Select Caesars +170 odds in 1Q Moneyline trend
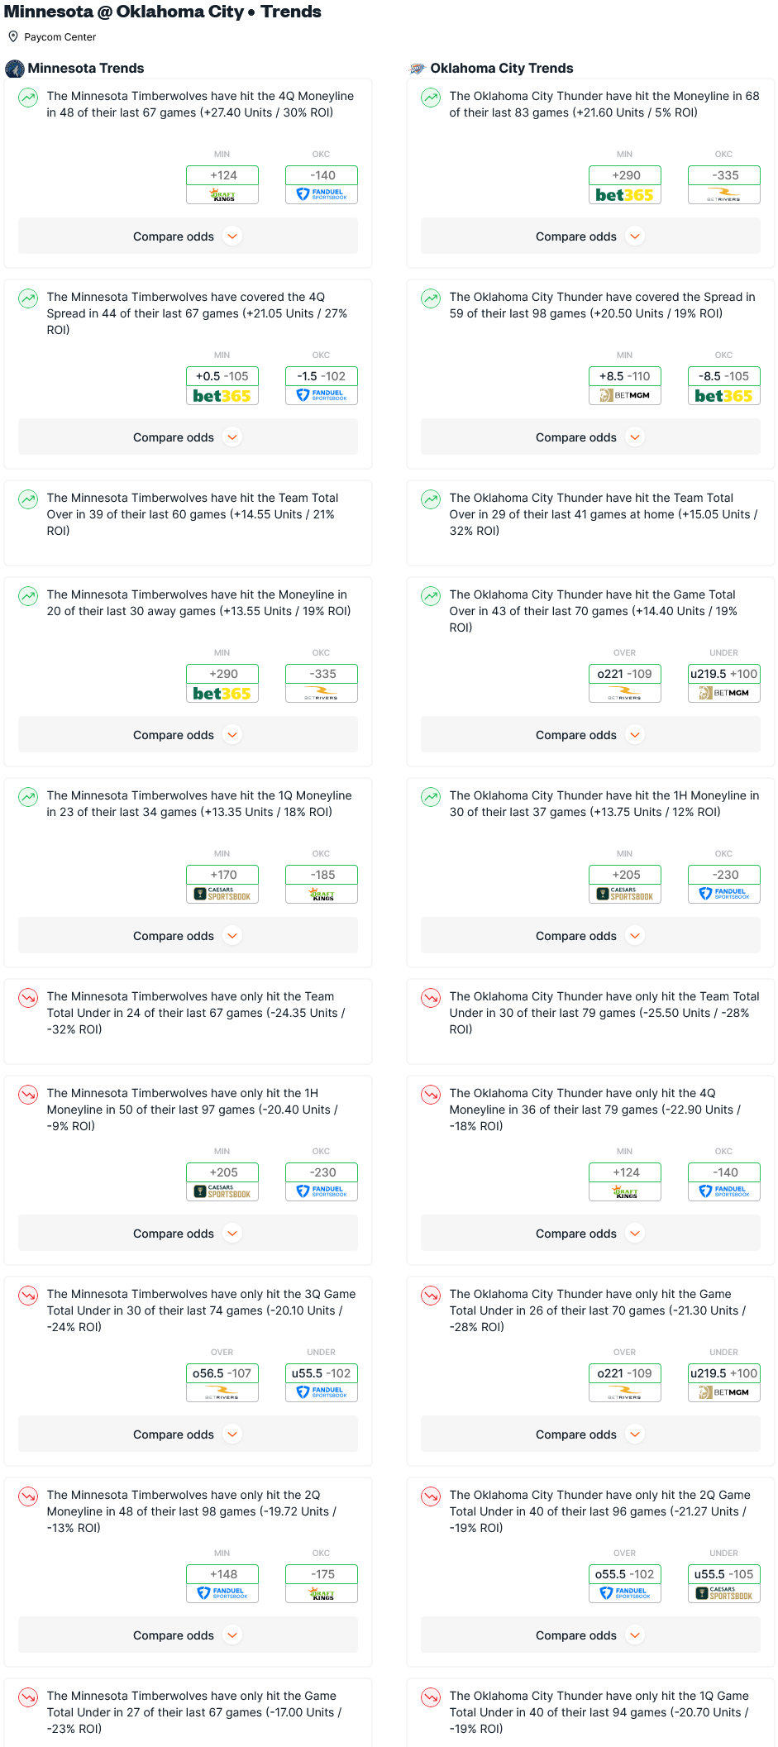 pos(222,884)
